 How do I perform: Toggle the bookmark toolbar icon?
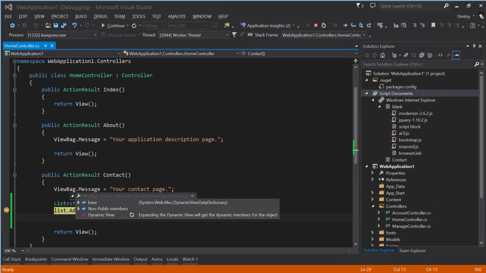(433, 26)
